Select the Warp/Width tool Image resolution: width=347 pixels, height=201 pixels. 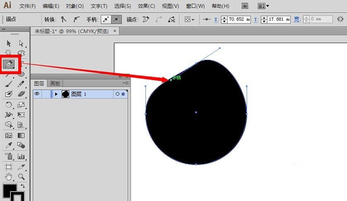tap(9, 114)
